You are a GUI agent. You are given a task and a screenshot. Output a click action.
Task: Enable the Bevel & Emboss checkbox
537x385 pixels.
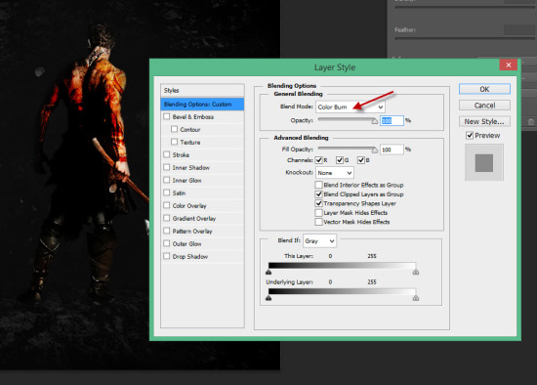[167, 116]
